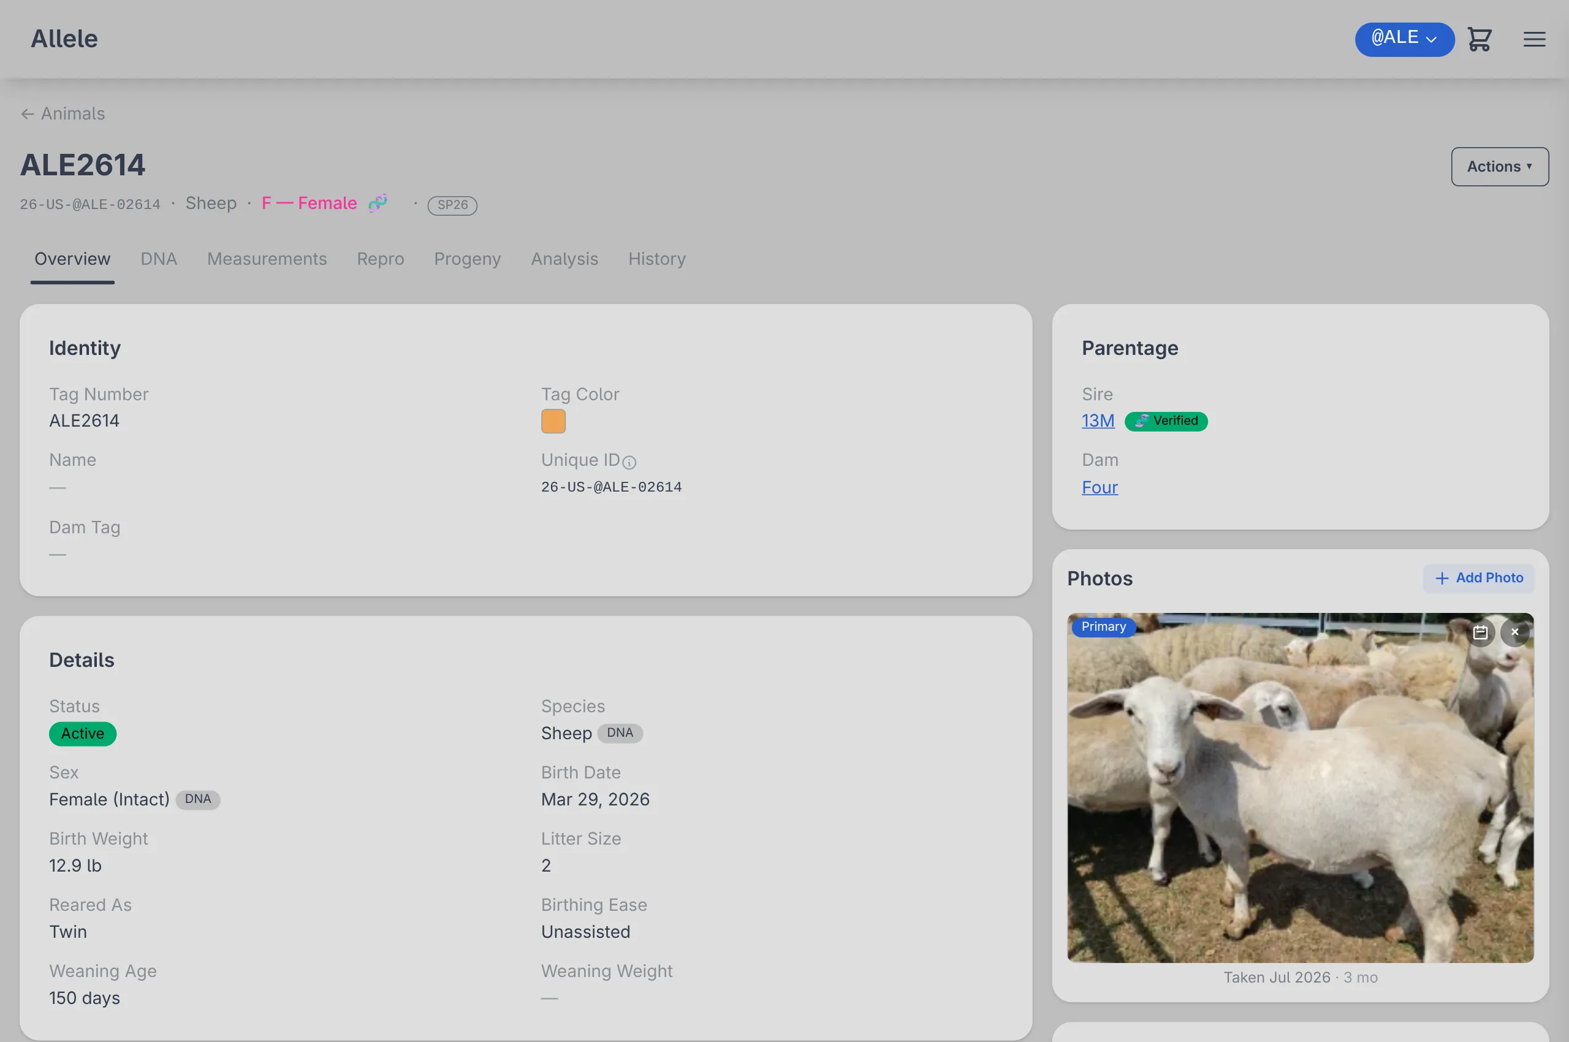Go to the Progeny tab
The height and width of the screenshot is (1042, 1569).
pos(467,259)
